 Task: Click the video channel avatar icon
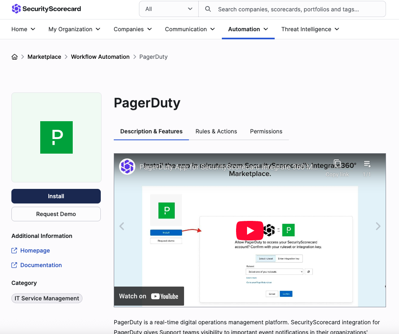[127, 167]
